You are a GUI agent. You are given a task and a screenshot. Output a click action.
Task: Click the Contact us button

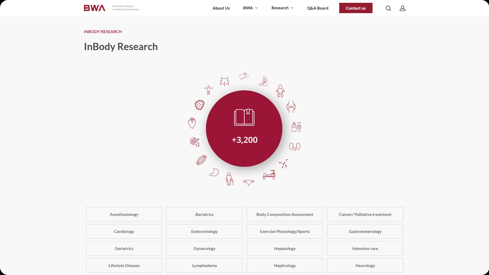pyautogui.click(x=356, y=8)
